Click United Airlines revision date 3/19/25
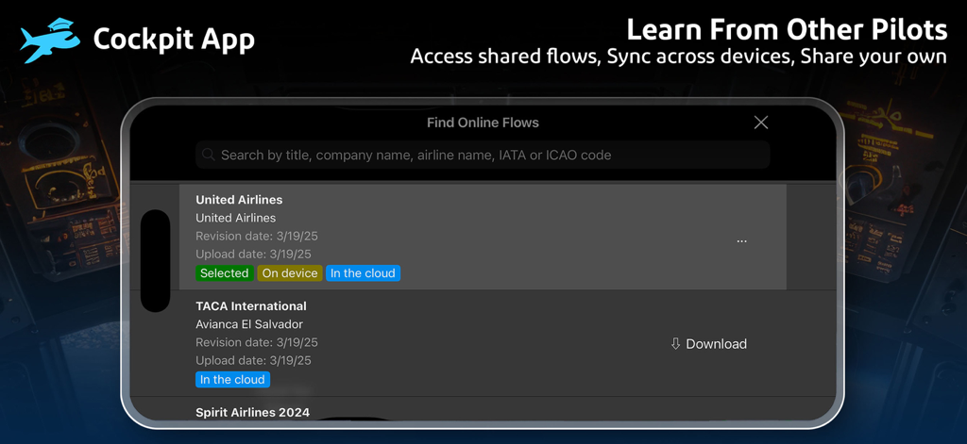967x444 pixels. (x=257, y=236)
